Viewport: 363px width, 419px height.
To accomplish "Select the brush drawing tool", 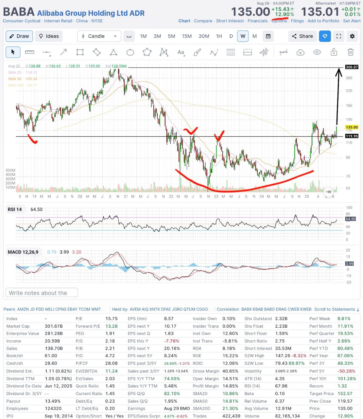I will pyautogui.click(x=197, y=52).
